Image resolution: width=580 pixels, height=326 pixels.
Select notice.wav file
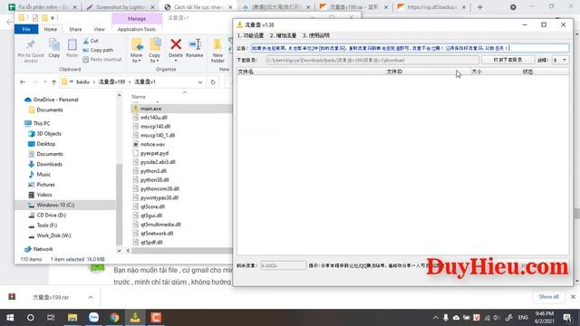[x=152, y=144]
